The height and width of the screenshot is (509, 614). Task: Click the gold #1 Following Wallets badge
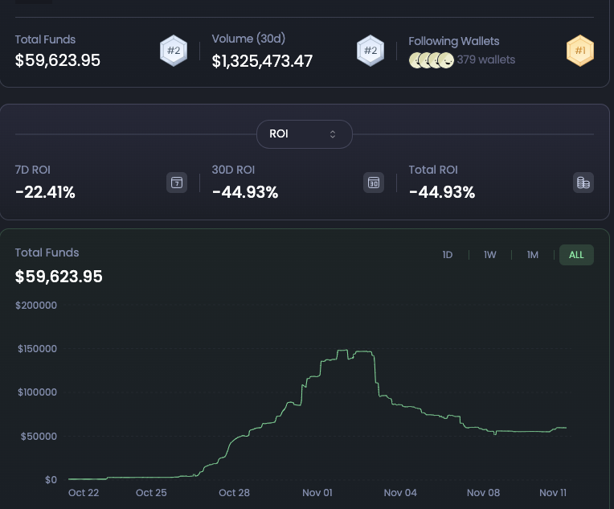pyautogui.click(x=579, y=51)
